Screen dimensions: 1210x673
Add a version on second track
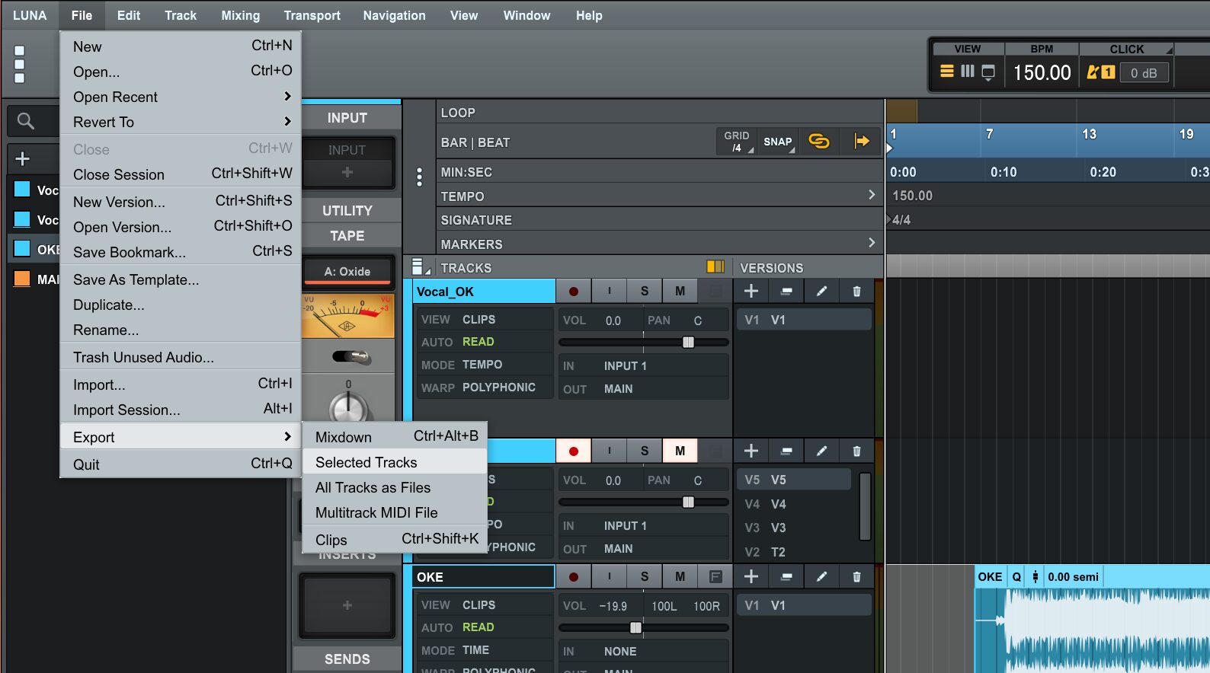[751, 451]
